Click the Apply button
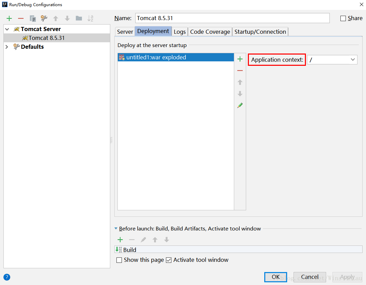Image resolution: width=366 pixels, height=285 pixels. coord(347,277)
